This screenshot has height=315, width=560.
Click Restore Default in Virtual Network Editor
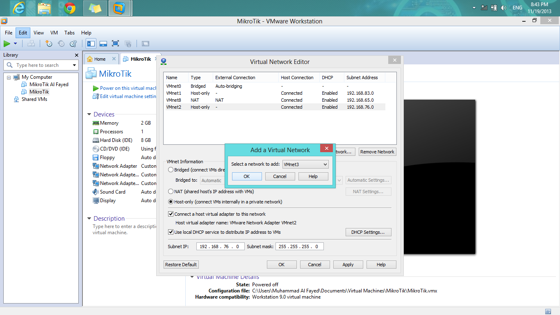(x=181, y=264)
